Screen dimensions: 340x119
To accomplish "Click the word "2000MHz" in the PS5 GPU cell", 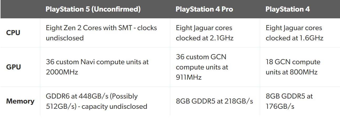I will point(62,72).
